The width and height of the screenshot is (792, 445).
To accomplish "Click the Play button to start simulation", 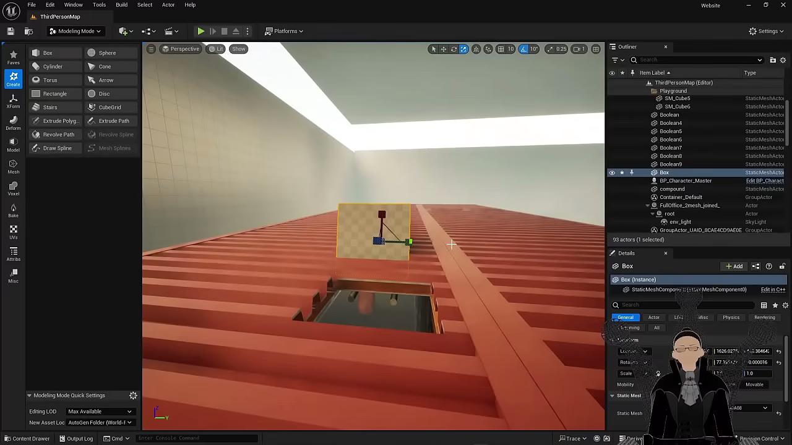I will (200, 31).
